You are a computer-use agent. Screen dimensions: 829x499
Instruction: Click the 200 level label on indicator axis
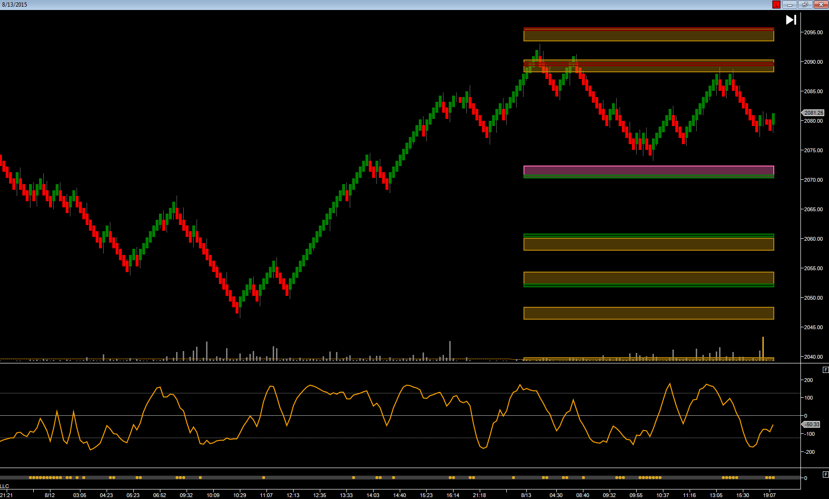coord(808,380)
